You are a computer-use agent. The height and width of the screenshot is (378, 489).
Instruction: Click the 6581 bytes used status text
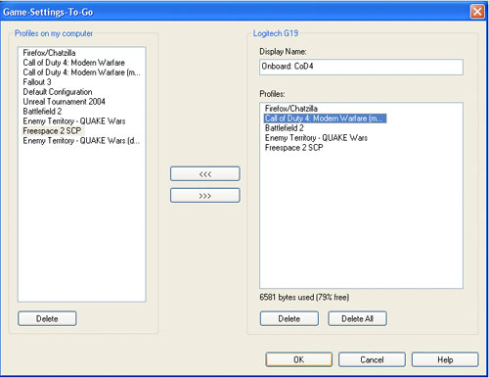(304, 297)
